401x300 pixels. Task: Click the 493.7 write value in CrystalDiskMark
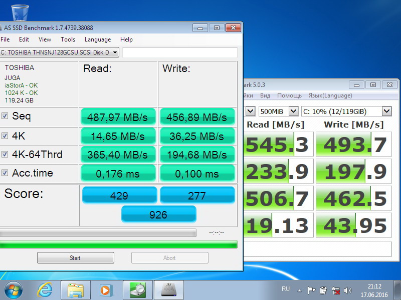click(354, 144)
